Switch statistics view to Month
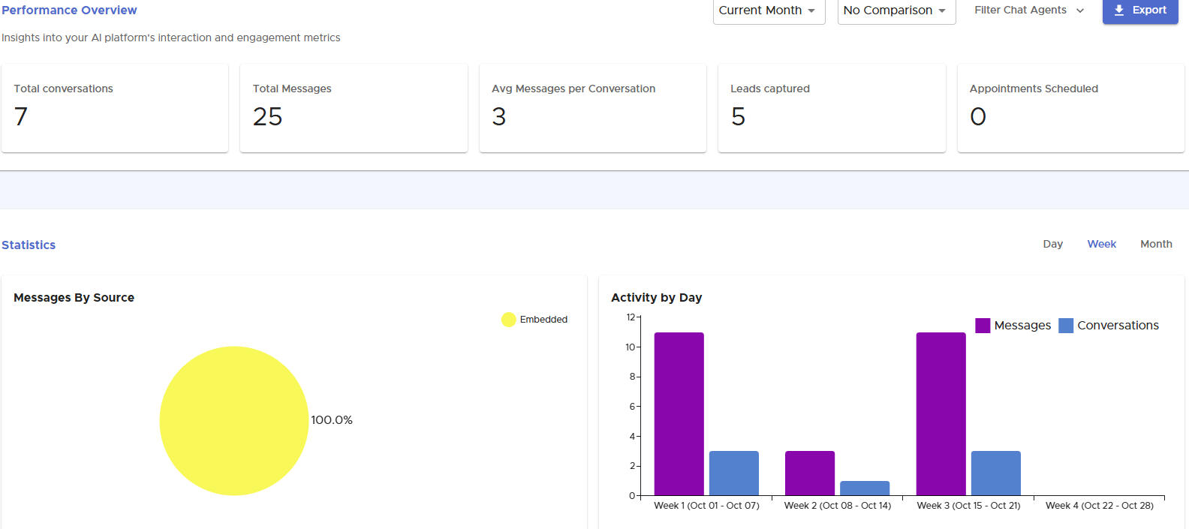 pyautogui.click(x=1155, y=244)
